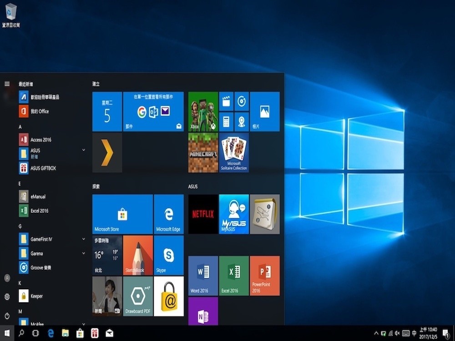Open Settings gear in Start sidebar

coord(7,296)
